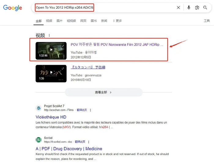This screenshot has height=163, width=214.
Task: Play the POV Norowareta Film video thumbnail
Action: [51, 51]
